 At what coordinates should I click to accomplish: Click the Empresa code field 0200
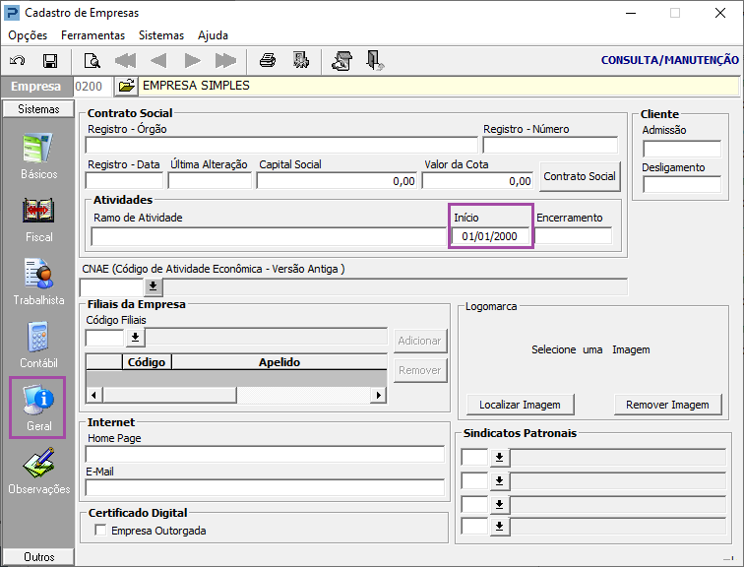[x=93, y=86]
